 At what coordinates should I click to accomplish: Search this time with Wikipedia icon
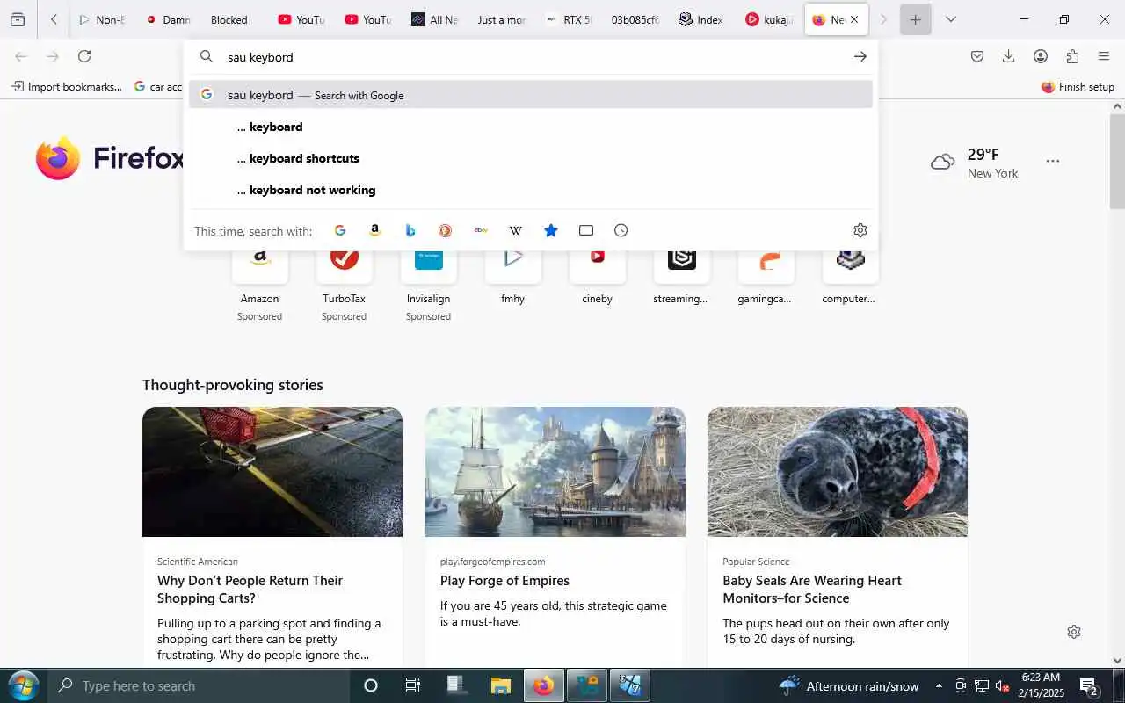click(516, 230)
